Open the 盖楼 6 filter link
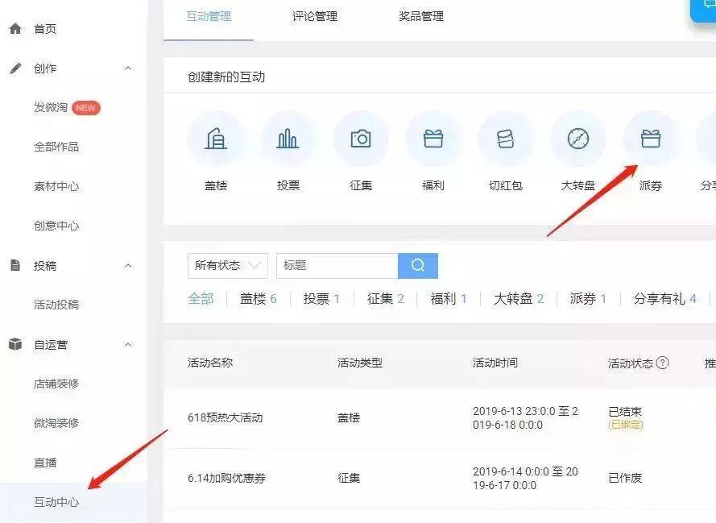This screenshot has width=716, height=523. pos(257,297)
